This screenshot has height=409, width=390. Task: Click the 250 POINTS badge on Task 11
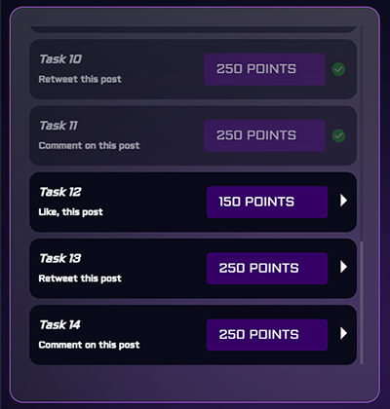click(264, 135)
